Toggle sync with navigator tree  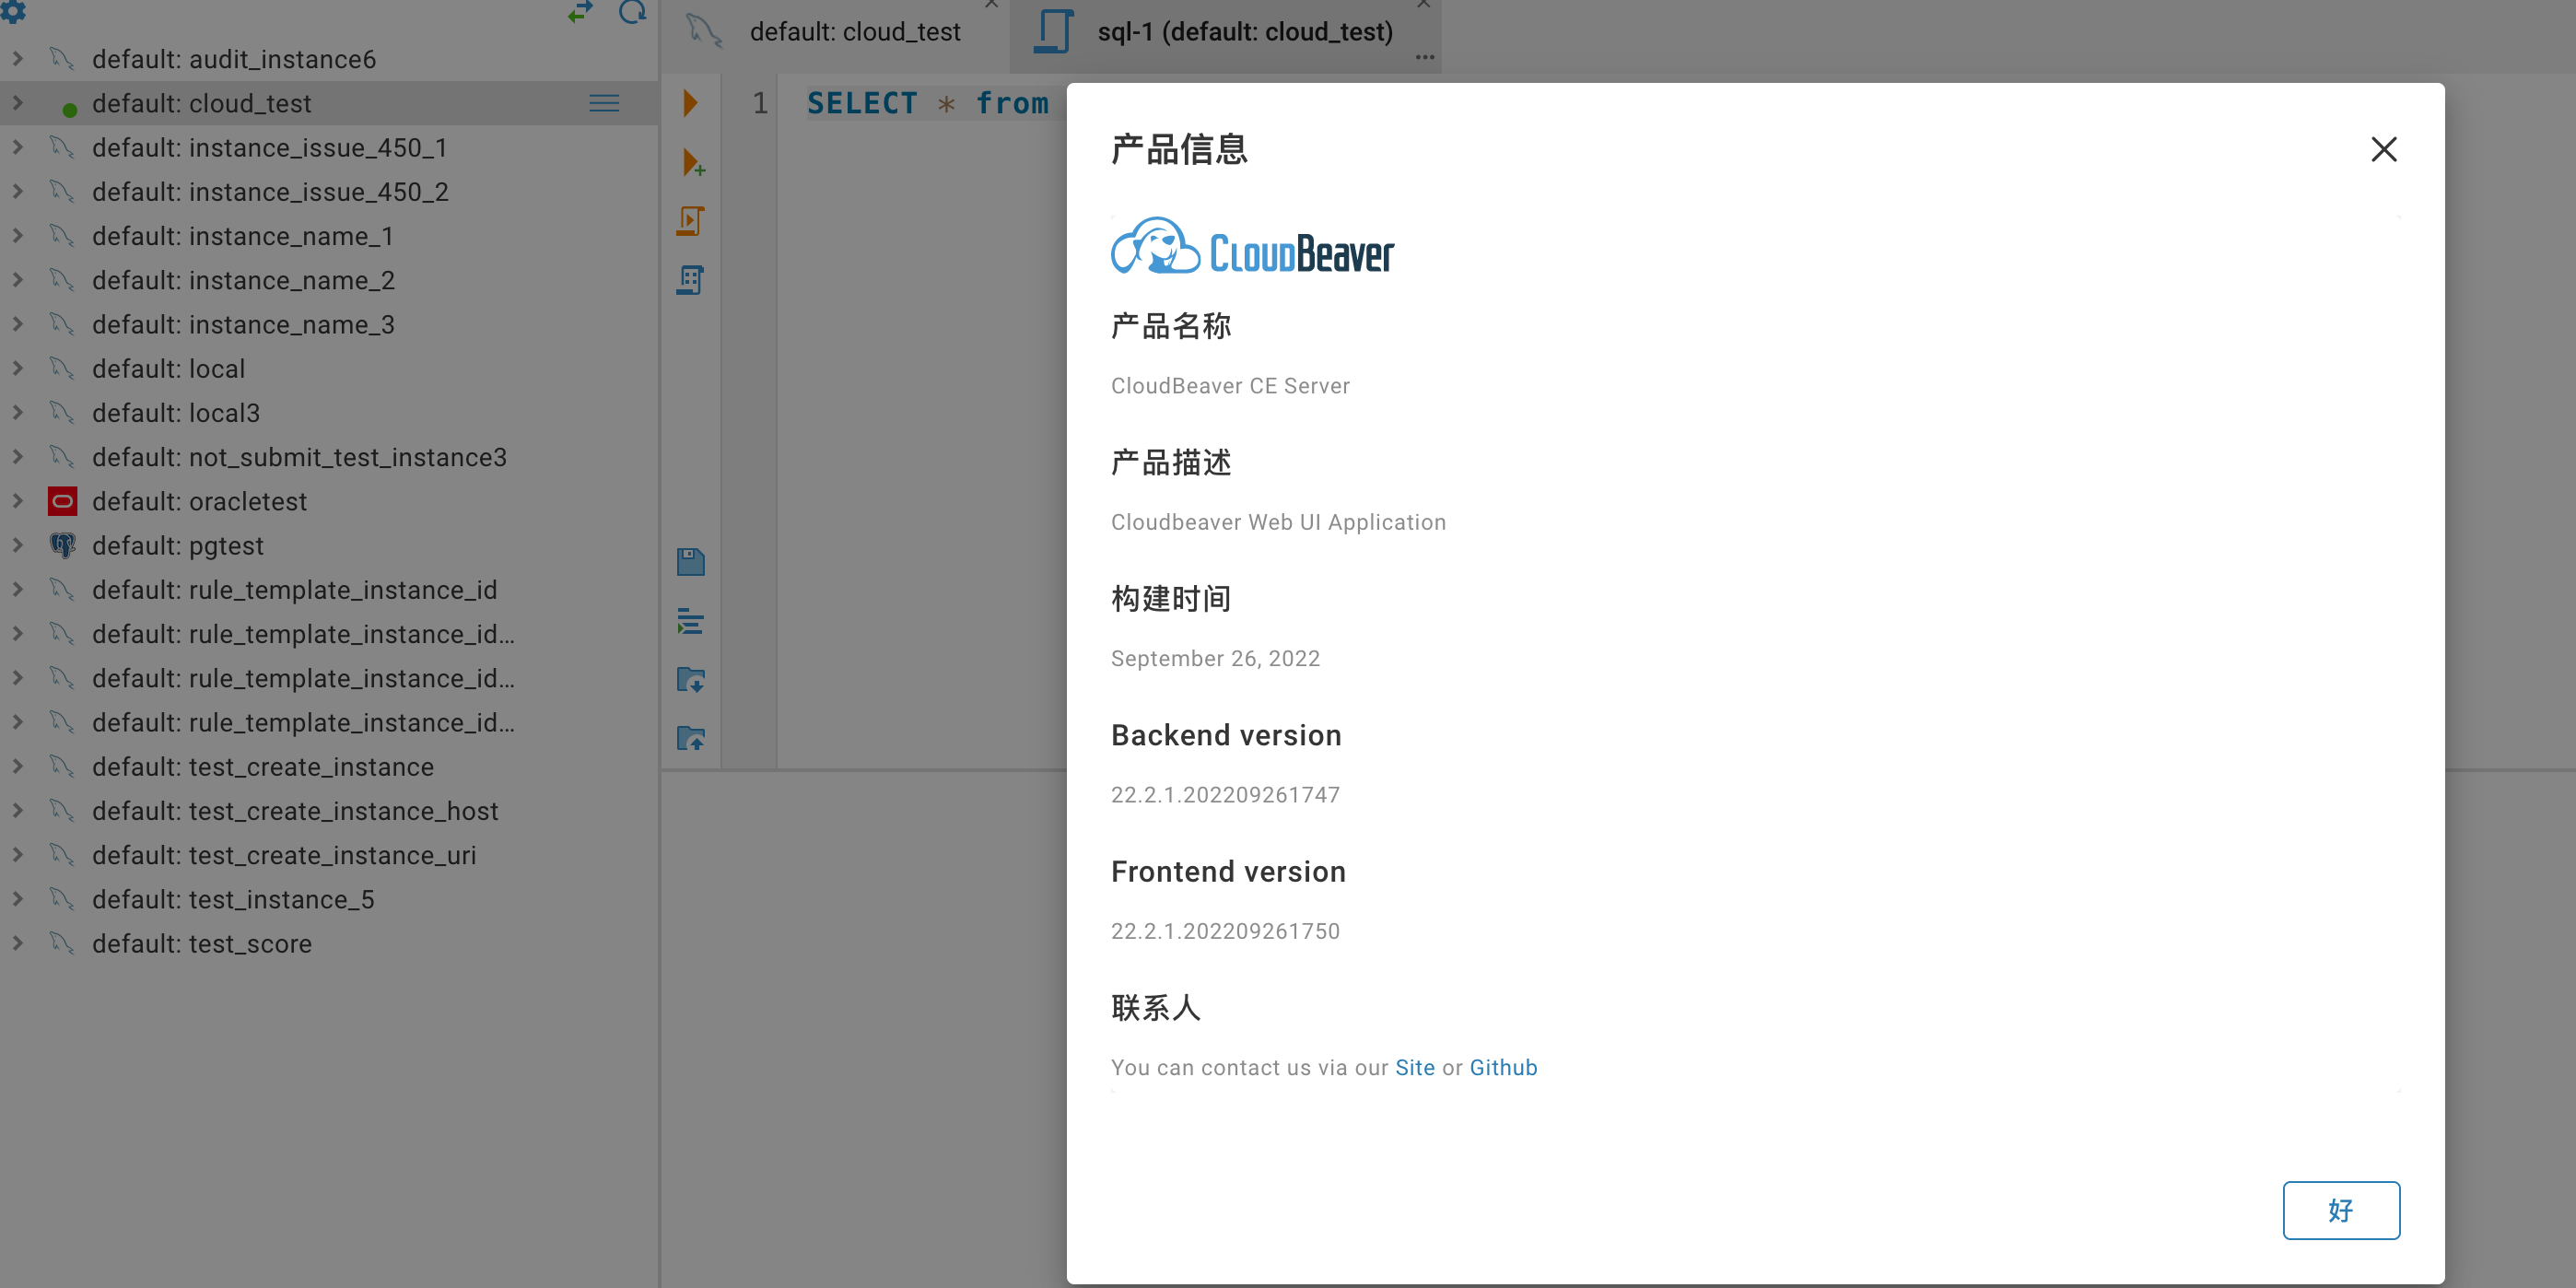click(x=581, y=13)
